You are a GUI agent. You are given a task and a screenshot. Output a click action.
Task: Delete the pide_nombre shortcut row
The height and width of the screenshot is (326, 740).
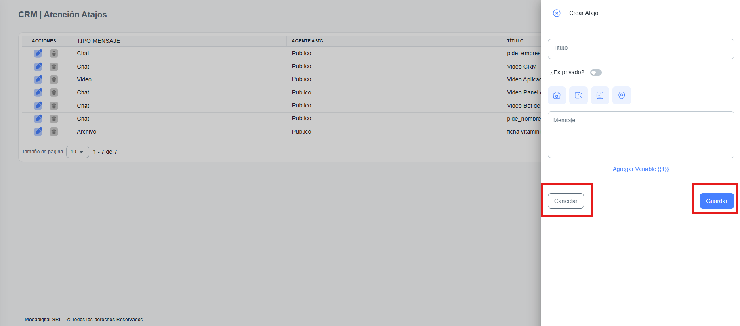coord(54,119)
